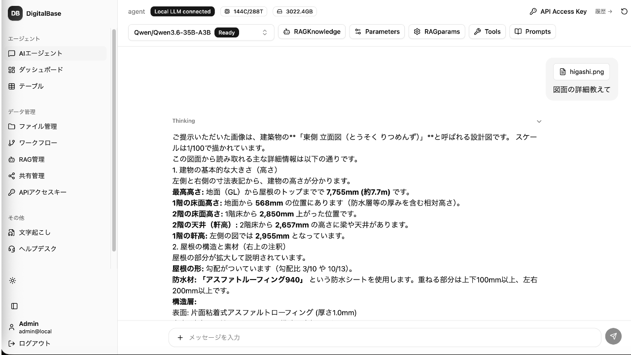
Task: Toggle light/dark theme sun icon
Action: coord(13,281)
